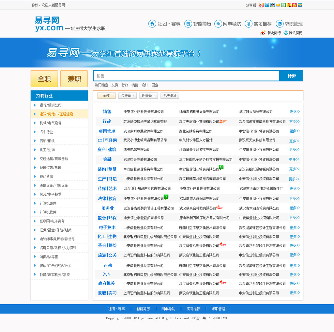Click the 网申导航 pen icon
The height and width of the screenshot is (332, 334).
pyautogui.click(x=218, y=24)
